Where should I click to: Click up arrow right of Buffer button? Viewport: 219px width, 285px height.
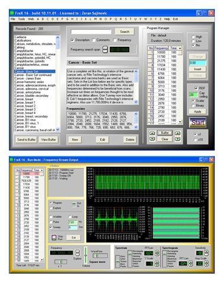(x=178, y=133)
